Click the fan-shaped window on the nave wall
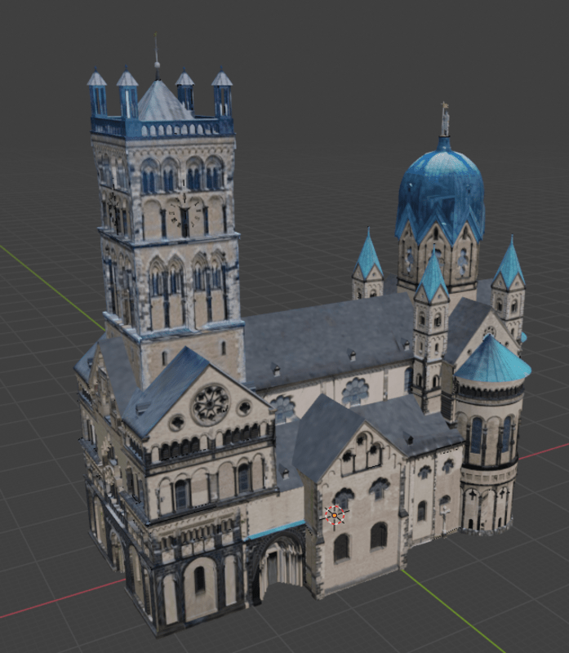569x653 pixels. tap(355, 391)
